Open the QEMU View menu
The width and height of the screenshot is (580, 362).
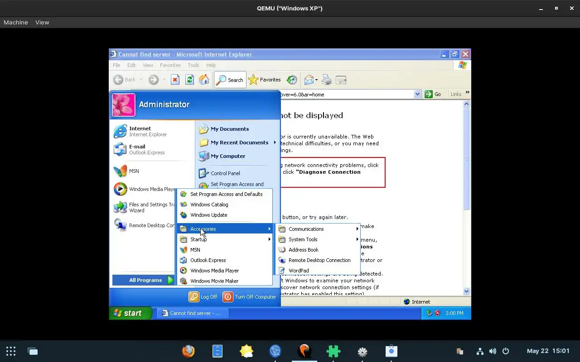pos(42,22)
